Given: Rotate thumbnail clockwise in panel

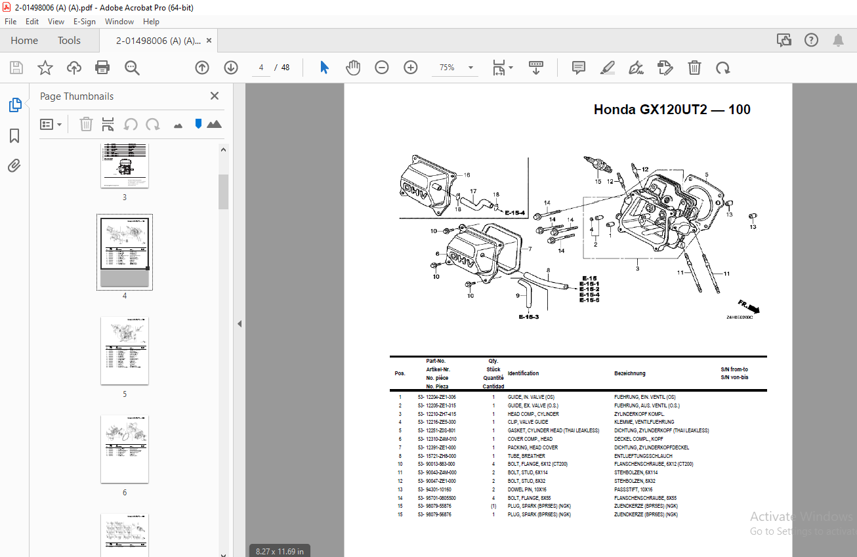Looking at the screenshot, I should point(153,124).
